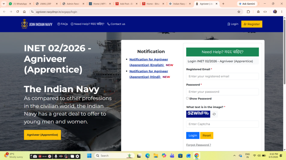Open Notification for Agniveer (Apprentice) Hindi
Viewport: 286px width, 160px height.
point(149,74)
